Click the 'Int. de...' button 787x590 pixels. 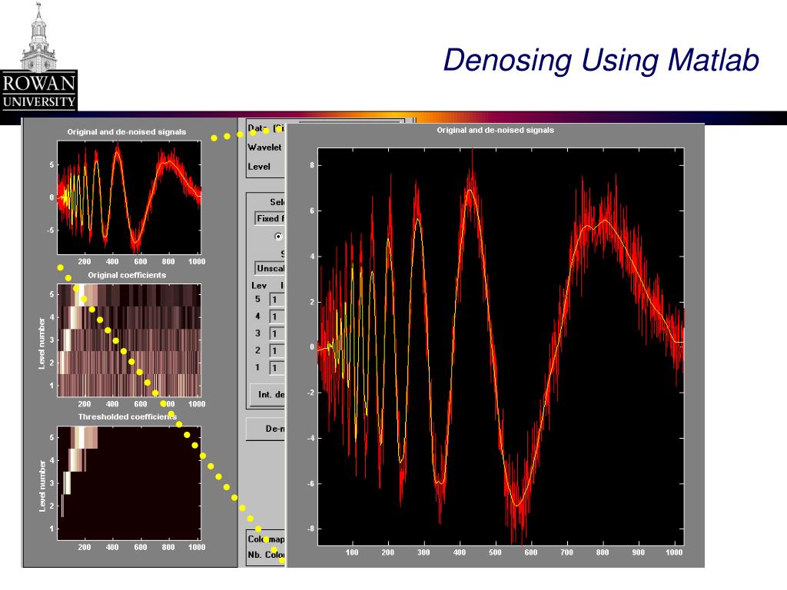tap(267, 394)
